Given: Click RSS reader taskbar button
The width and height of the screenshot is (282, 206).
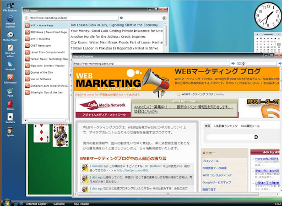Looking at the screenshot, I should coord(82,204).
